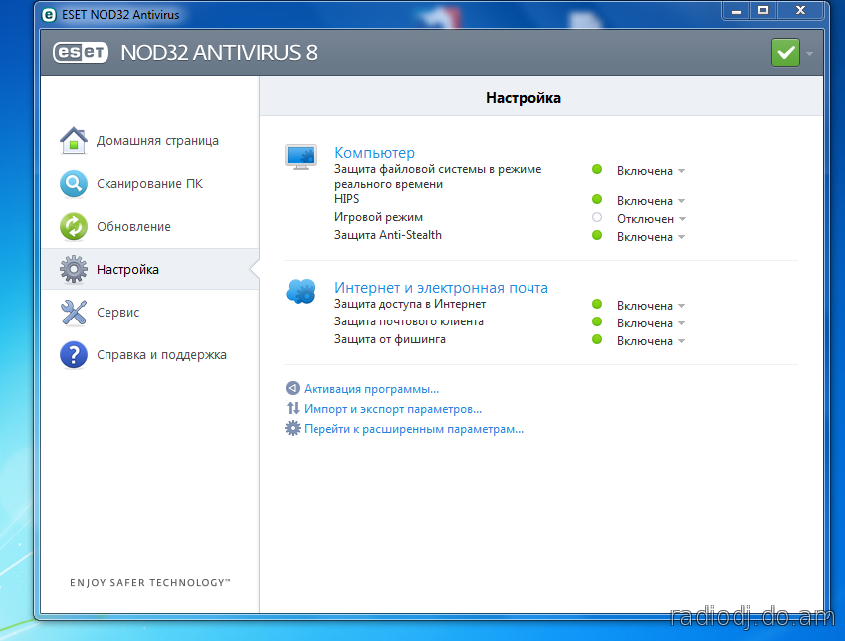The width and height of the screenshot is (845, 641).
Task: Toggle green status dot of HIPS
Action: [596, 199]
